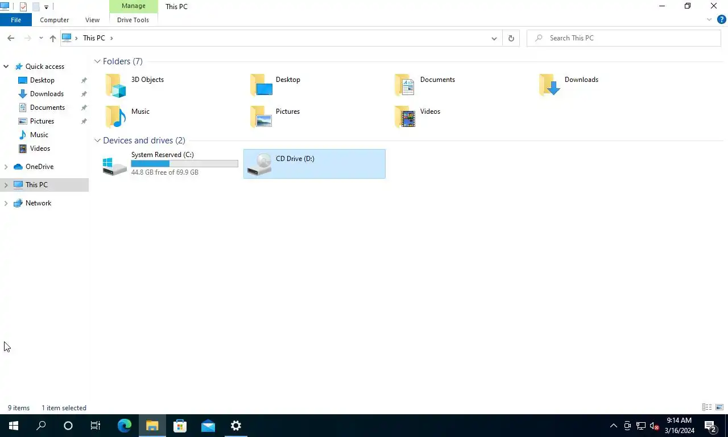Open File Explorer from the taskbar
728x437 pixels.
click(152, 426)
